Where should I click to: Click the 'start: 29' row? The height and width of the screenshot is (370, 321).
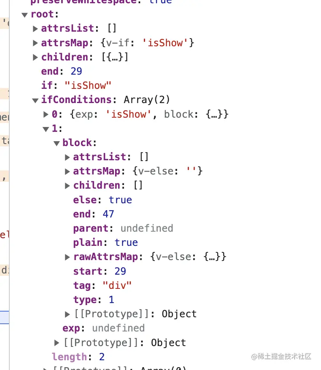99,271
